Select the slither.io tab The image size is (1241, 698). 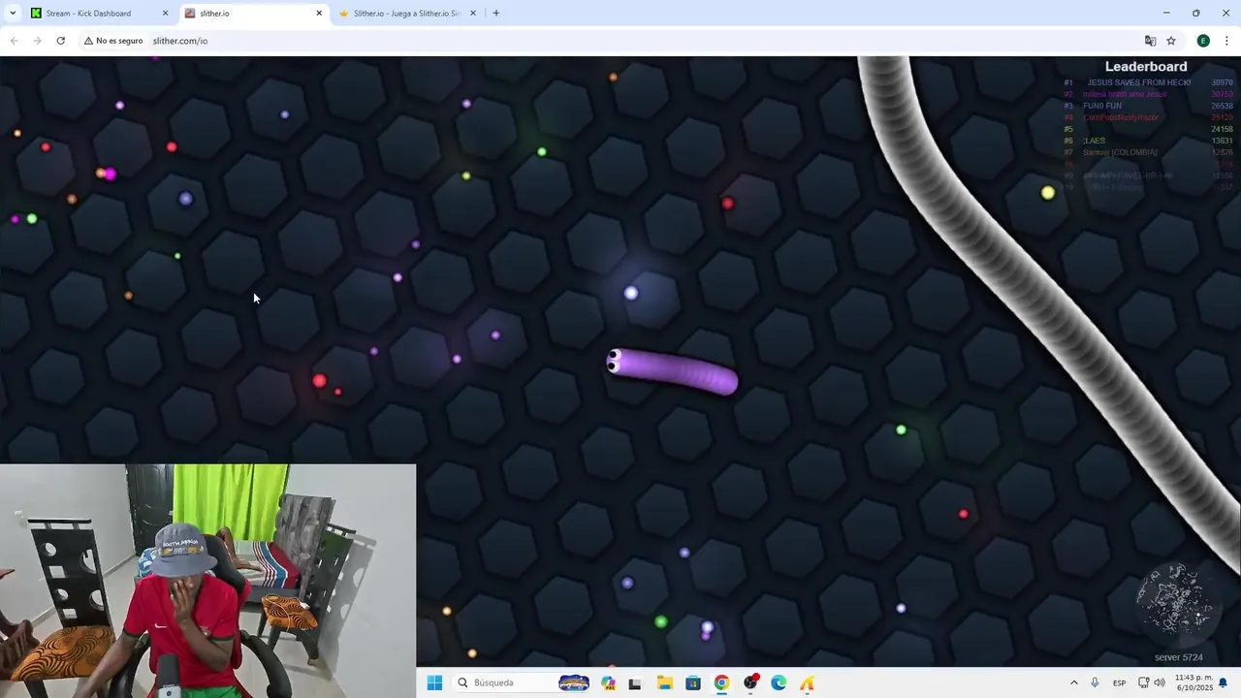(x=254, y=14)
